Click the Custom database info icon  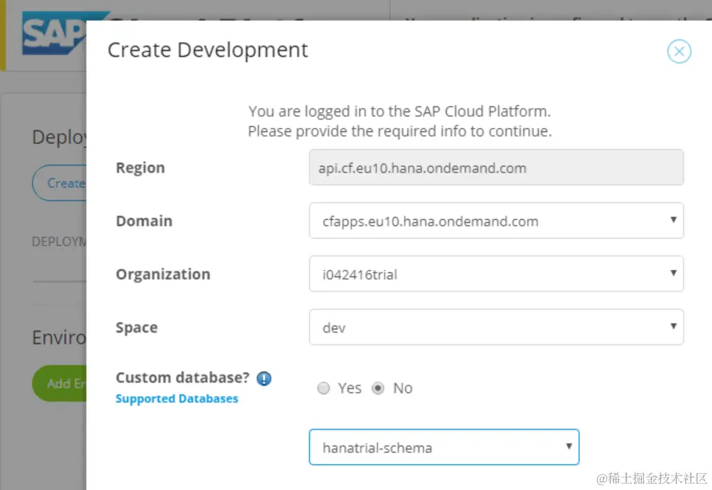pos(263,379)
